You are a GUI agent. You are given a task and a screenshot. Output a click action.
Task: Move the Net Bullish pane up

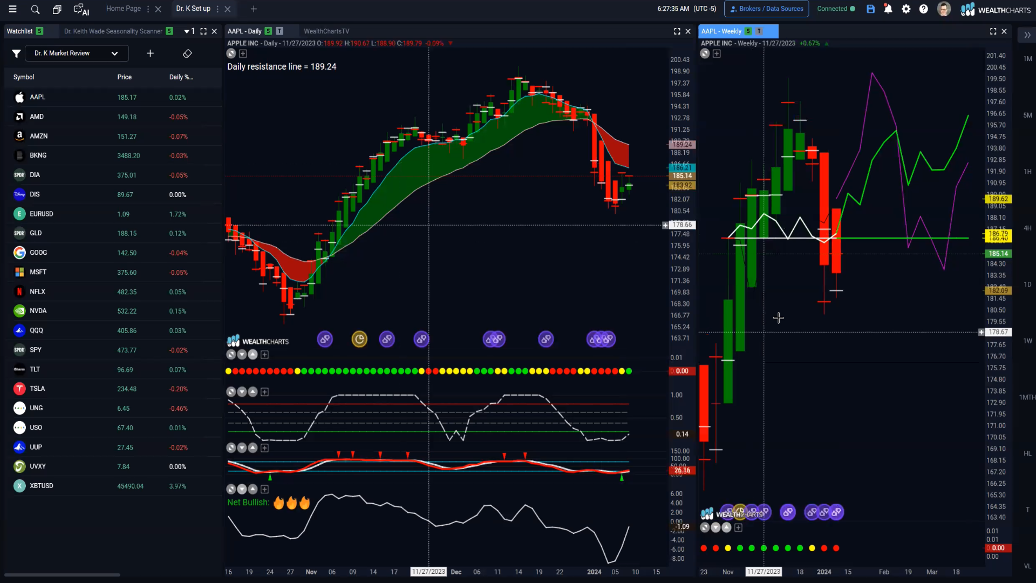[253, 489]
